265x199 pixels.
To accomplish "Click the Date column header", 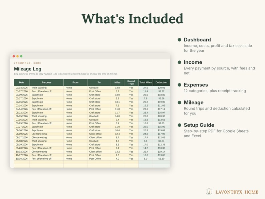I will coord(22,82).
